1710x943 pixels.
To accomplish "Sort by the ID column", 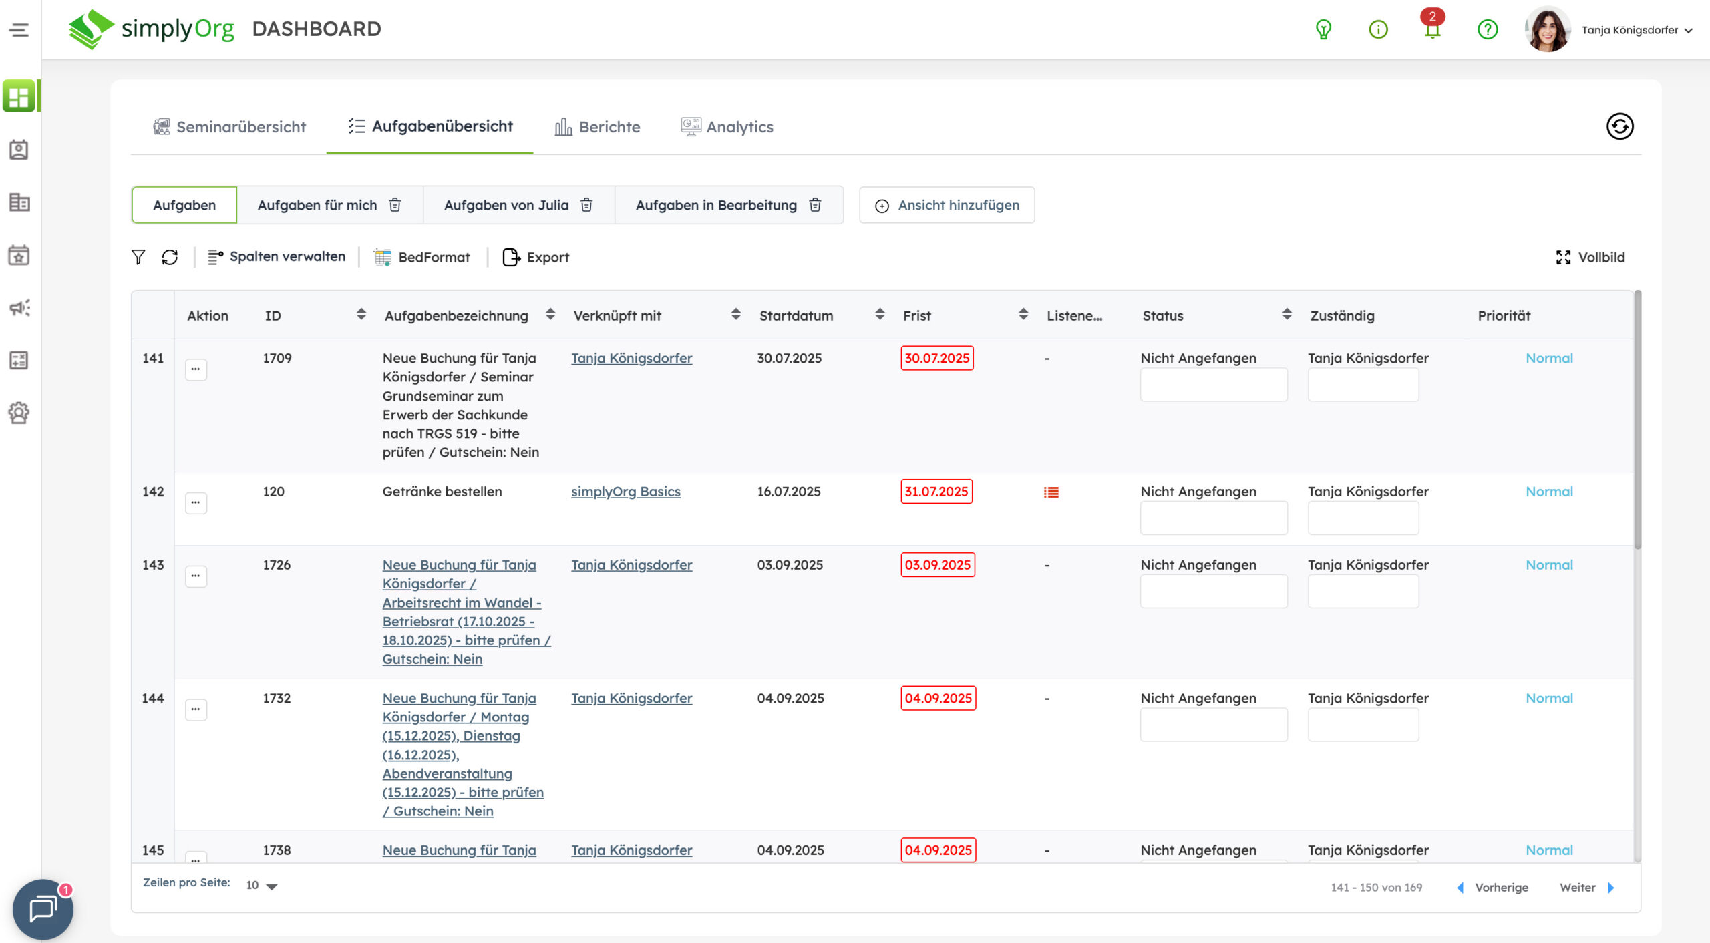I will click(361, 315).
